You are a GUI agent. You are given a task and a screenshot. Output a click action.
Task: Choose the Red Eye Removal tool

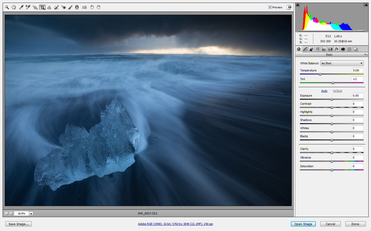pos(63,7)
